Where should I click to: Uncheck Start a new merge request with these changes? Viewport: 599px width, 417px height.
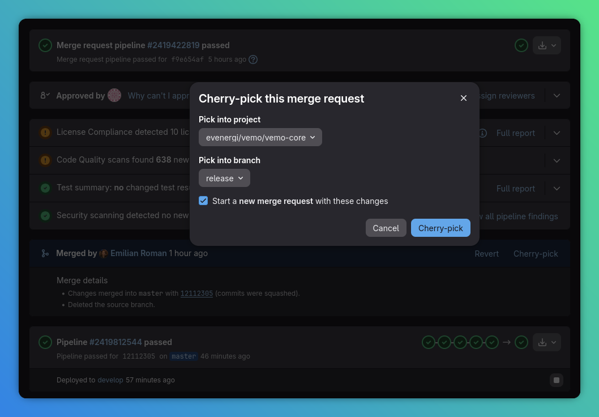point(203,201)
